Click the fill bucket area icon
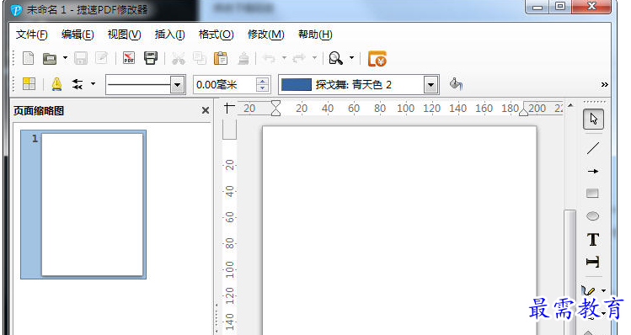631x335 pixels. click(x=456, y=84)
